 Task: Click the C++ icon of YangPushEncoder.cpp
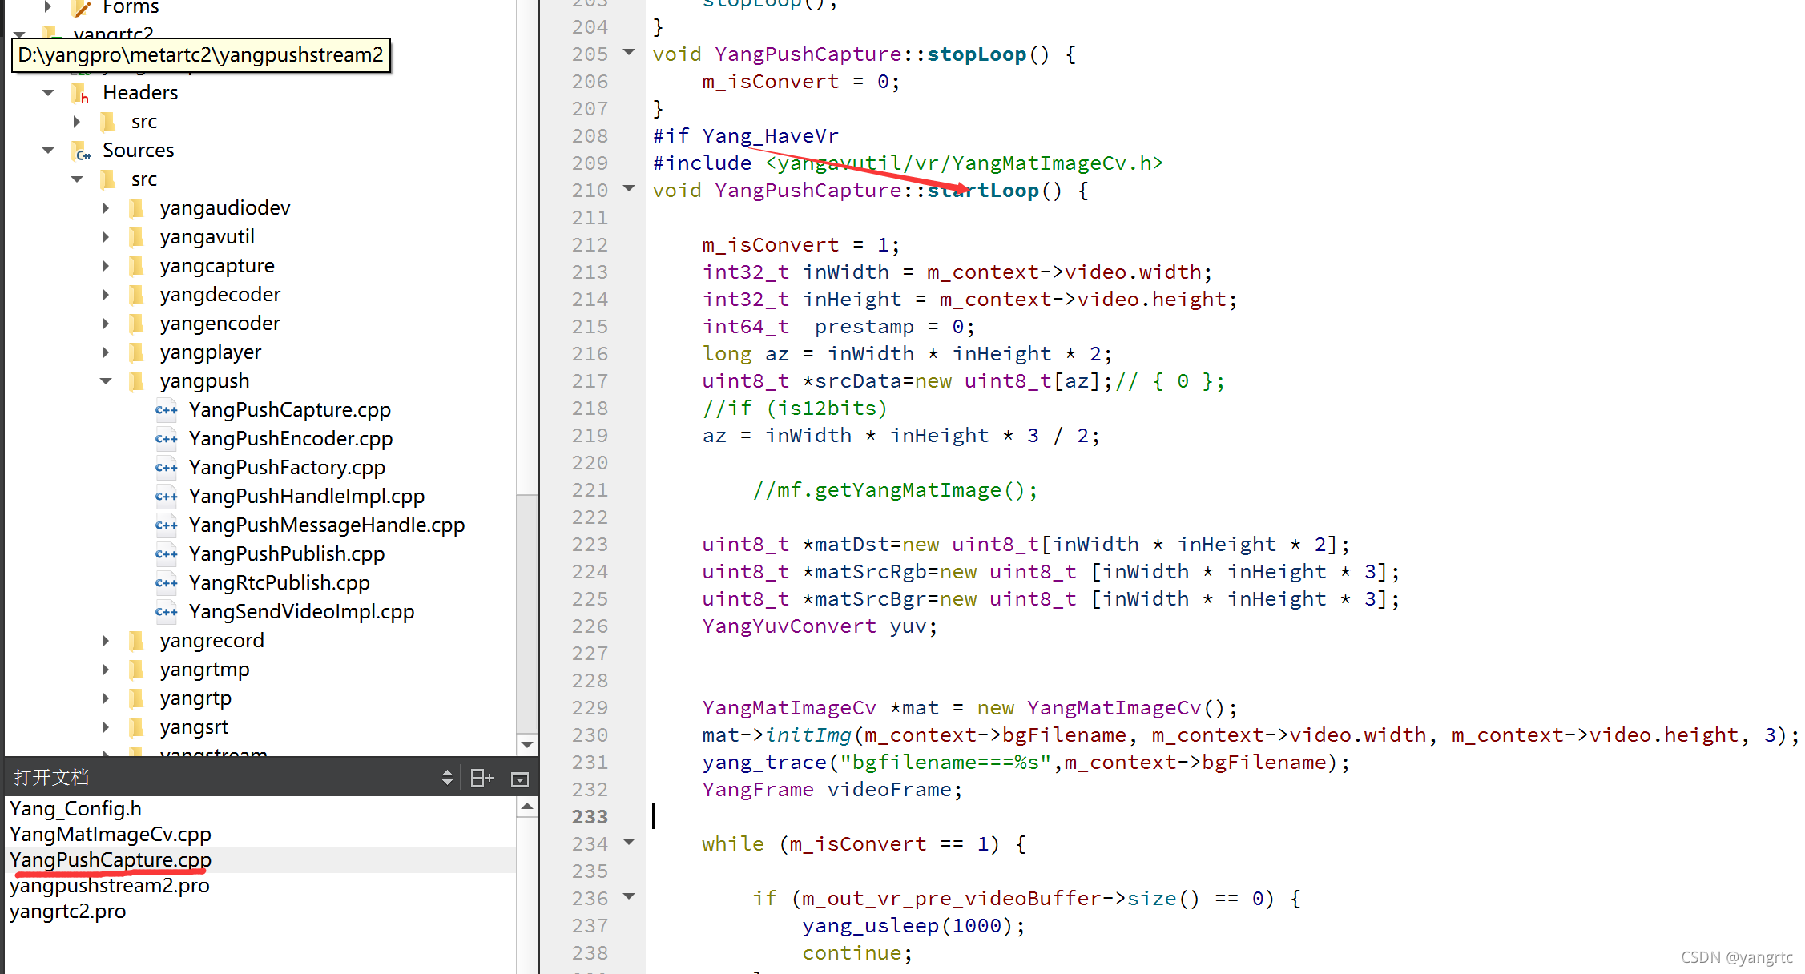pyautogui.click(x=166, y=439)
